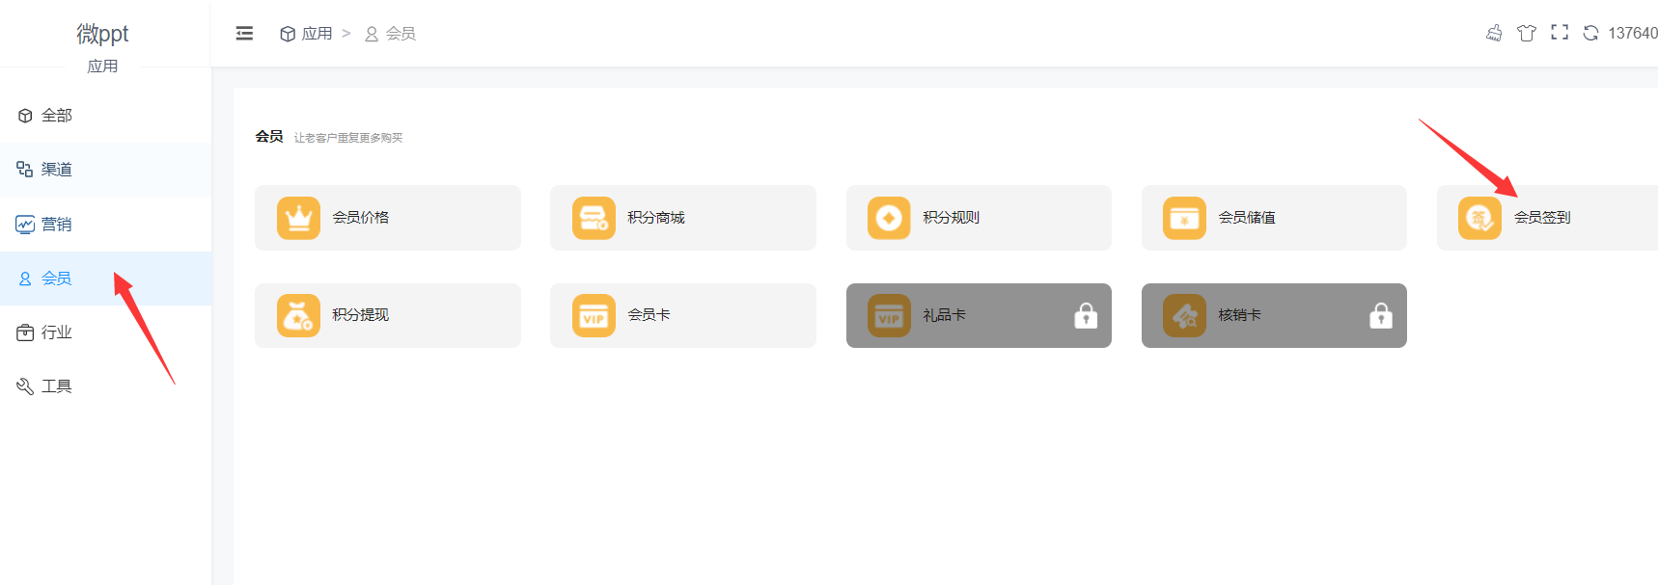The image size is (1658, 585).
Task: Click the lock icon on 核销卡
Action: tap(1381, 315)
